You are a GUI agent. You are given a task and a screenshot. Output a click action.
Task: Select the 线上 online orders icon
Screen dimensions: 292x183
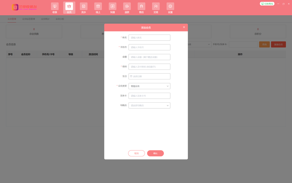coord(98,6)
